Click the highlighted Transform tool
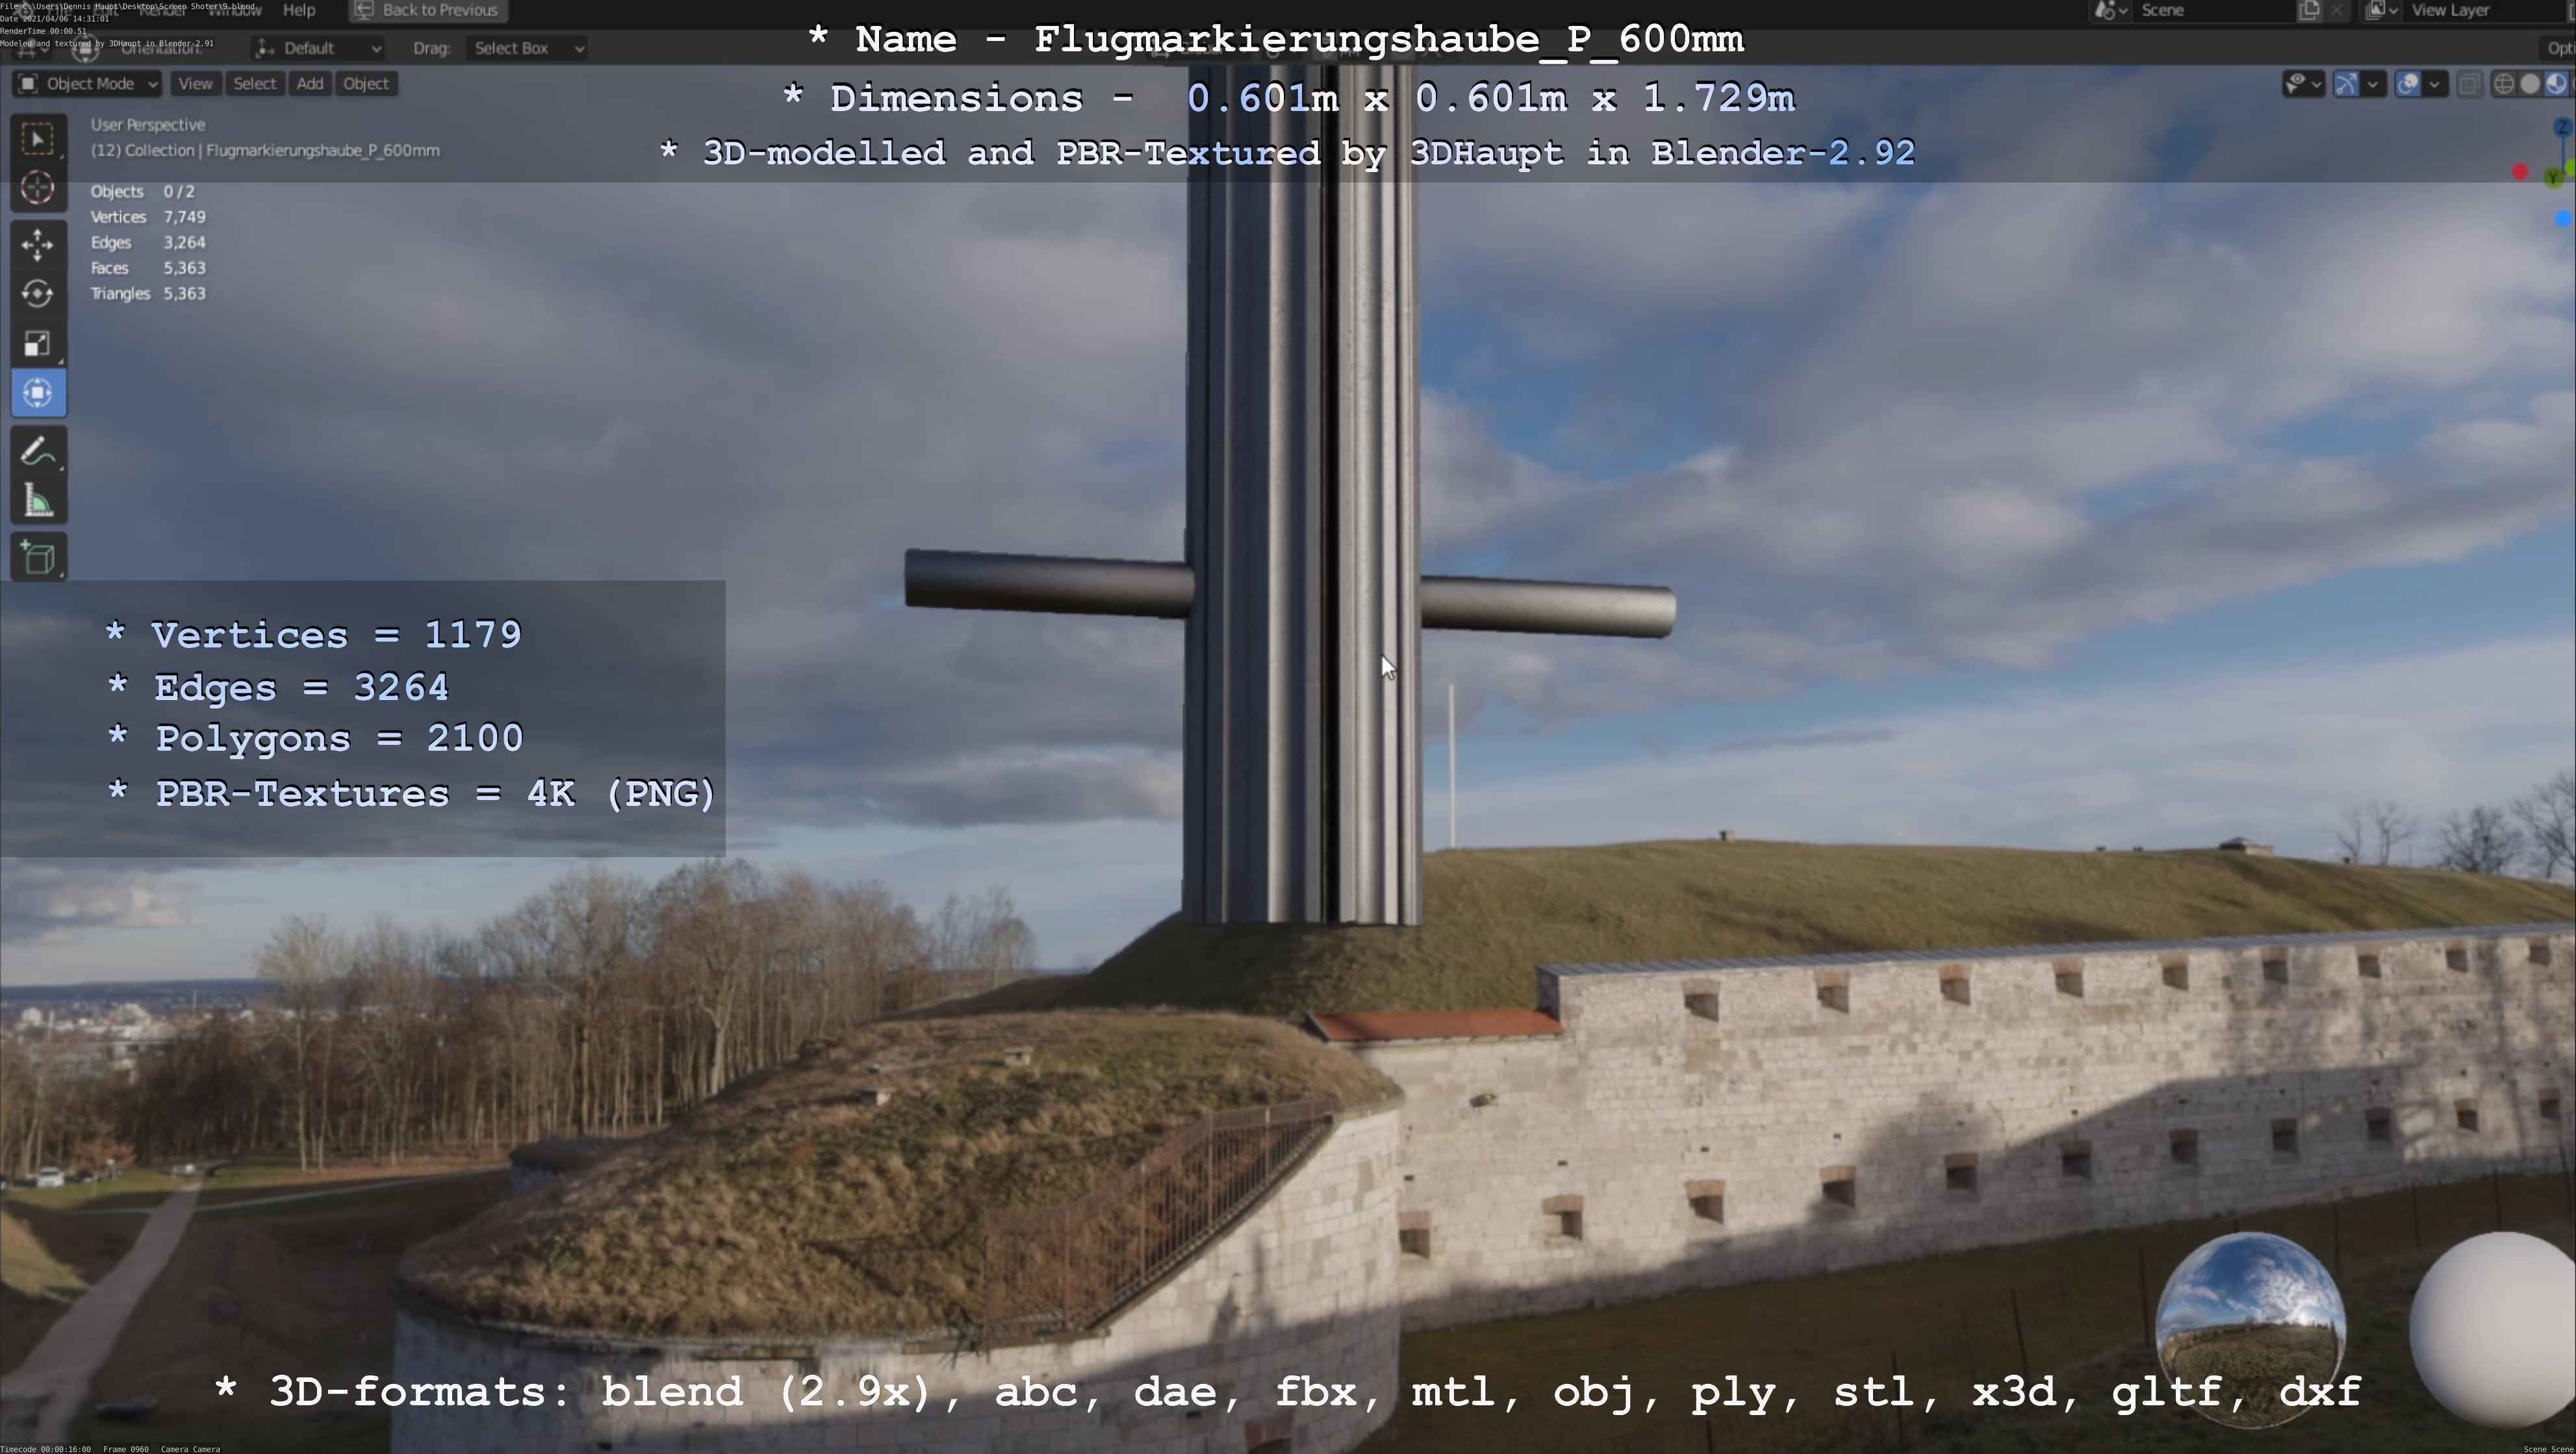Viewport: 2576px width, 1454px height. 38,393
